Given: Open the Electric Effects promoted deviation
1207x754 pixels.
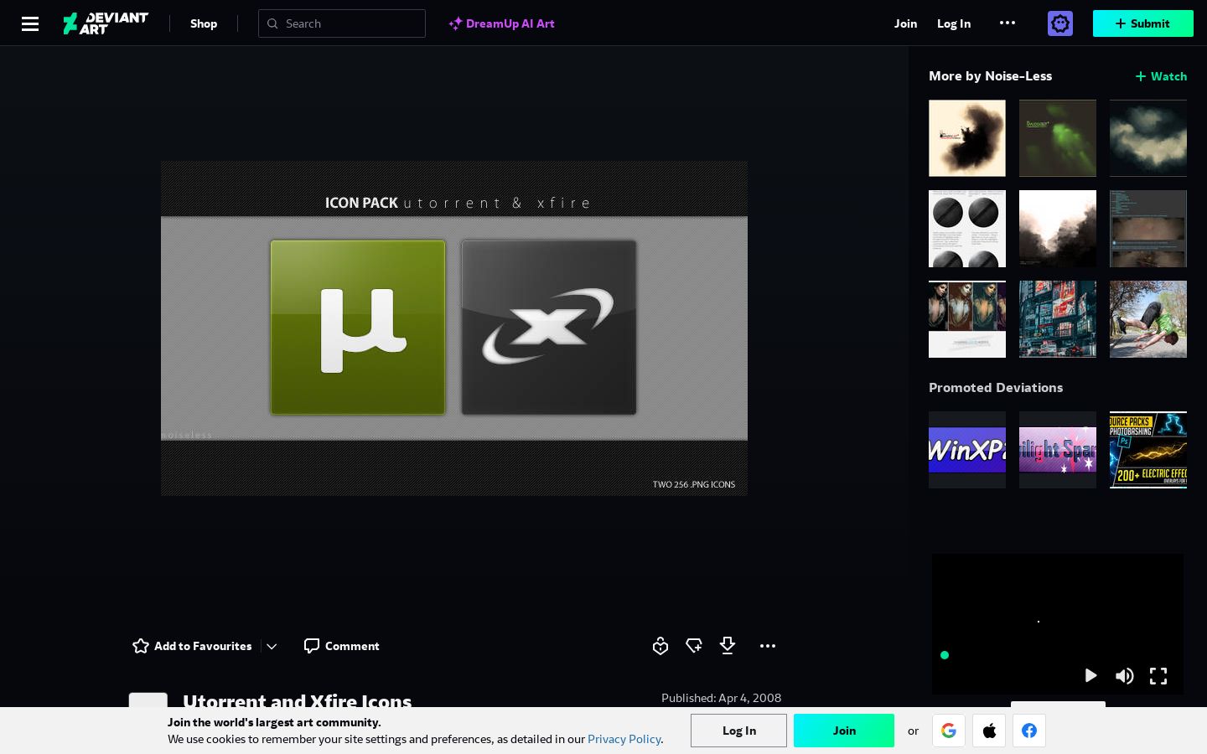Looking at the screenshot, I should 1148,450.
